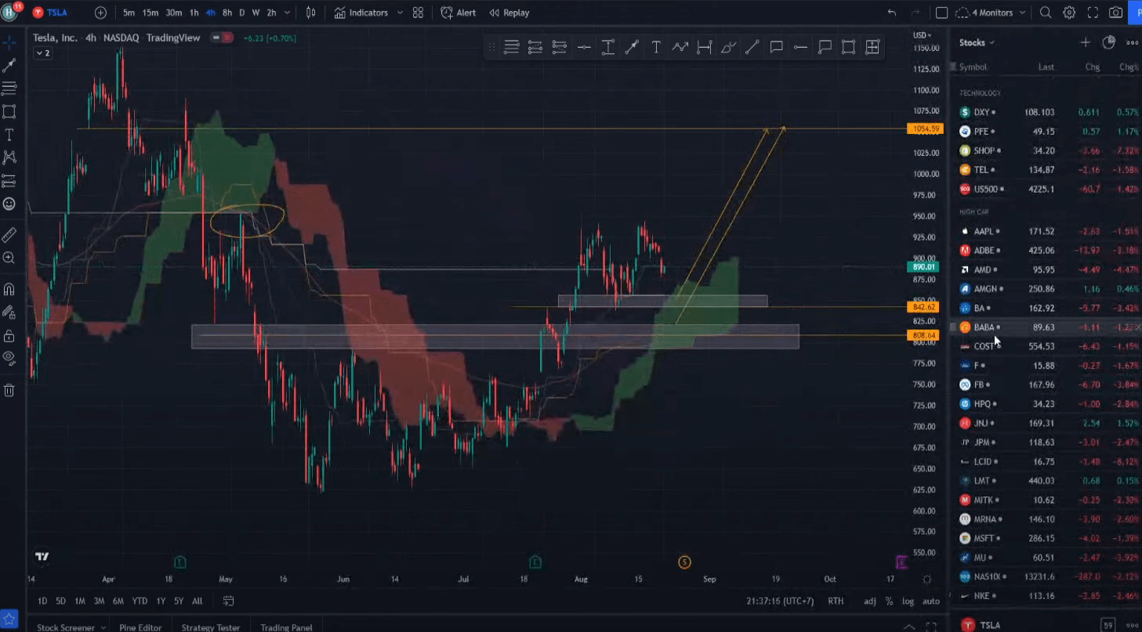Select the 1h timeframe
Image resolution: width=1142 pixels, height=632 pixels.
[194, 13]
